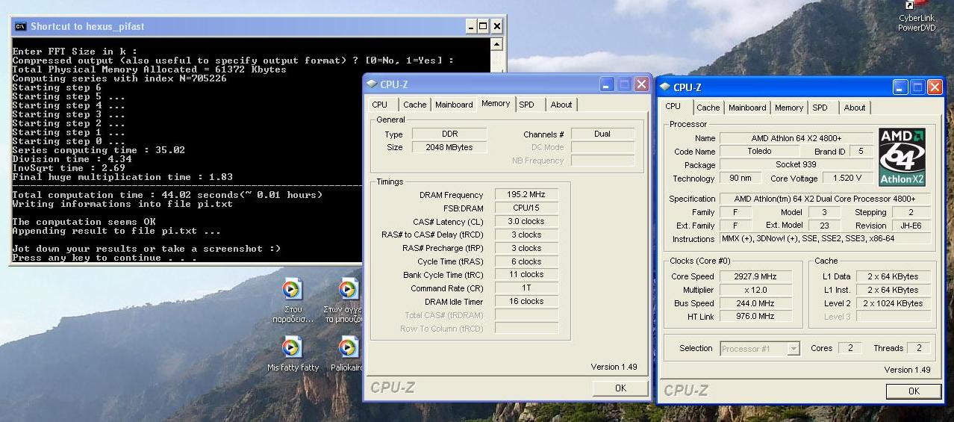Click the Bank Cycle Time 11 clocks field
The height and width of the screenshot is (422, 954).
tap(526, 275)
